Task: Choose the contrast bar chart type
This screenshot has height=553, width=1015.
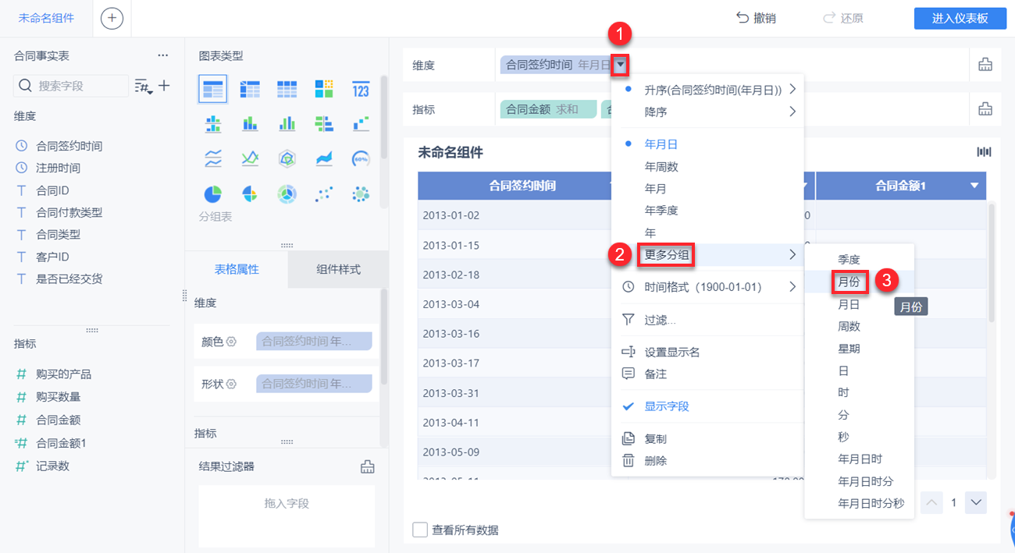Action: tap(324, 123)
